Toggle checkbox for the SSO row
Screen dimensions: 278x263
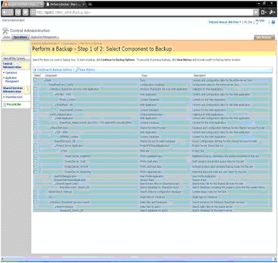[35, 197]
